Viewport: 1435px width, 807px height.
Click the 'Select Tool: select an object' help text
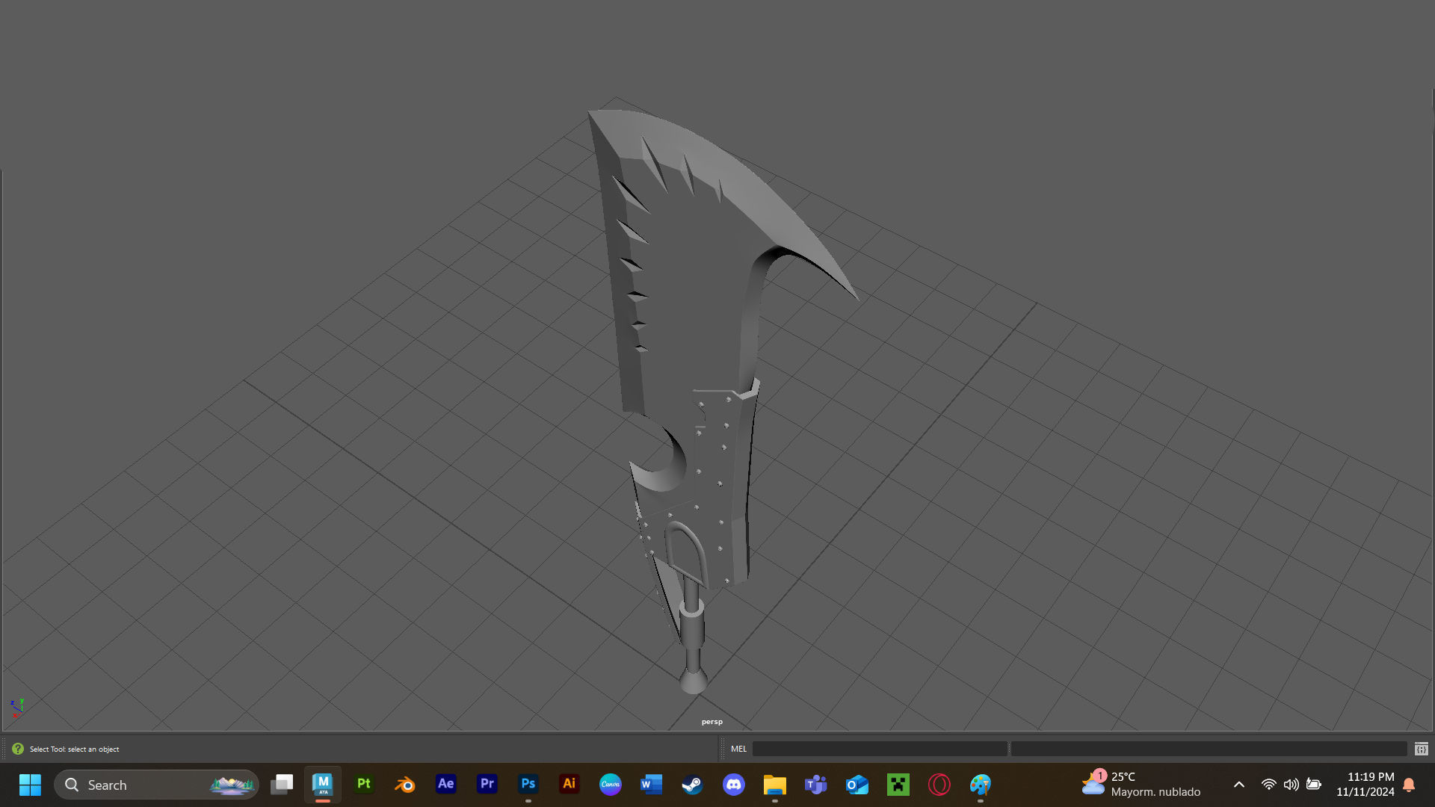[74, 749]
